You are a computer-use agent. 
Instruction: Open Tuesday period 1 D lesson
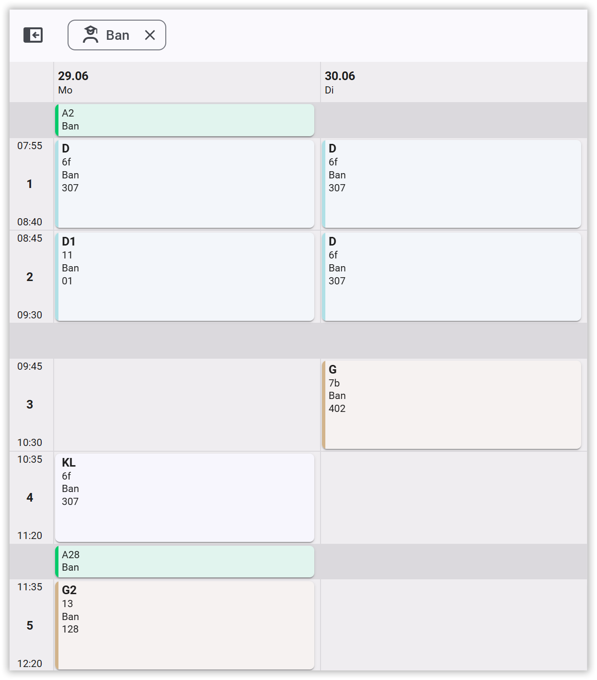pyautogui.click(x=451, y=184)
